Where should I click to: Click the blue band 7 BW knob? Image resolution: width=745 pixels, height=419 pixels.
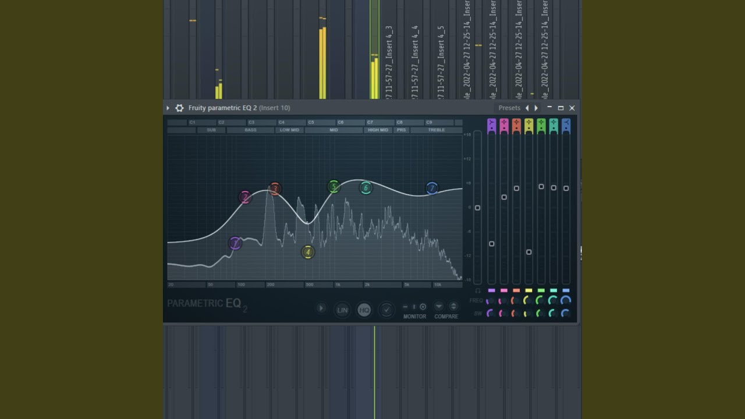pos(565,314)
